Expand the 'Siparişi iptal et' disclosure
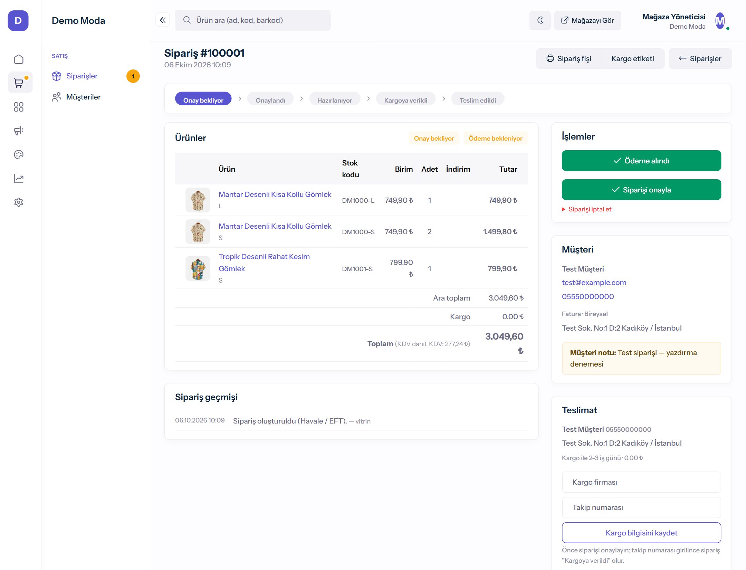 pyautogui.click(x=586, y=209)
